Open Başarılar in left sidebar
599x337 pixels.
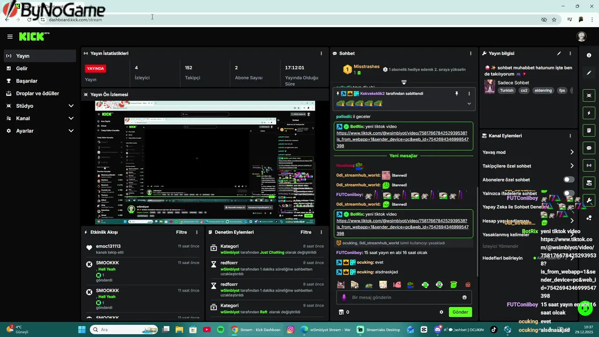coord(39,81)
